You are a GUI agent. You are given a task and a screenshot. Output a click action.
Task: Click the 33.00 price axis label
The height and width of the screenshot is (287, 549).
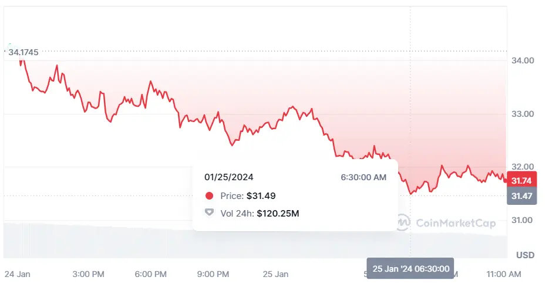[x=523, y=114]
